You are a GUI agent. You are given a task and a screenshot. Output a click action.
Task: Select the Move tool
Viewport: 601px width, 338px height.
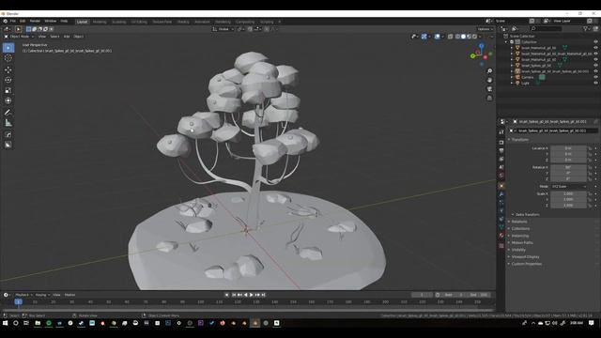click(8, 69)
